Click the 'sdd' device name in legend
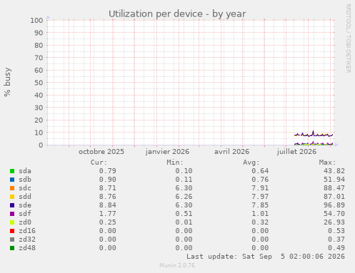355x273 pixels. click(25, 197)
